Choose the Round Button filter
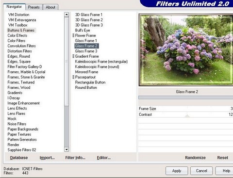This screenshot has width=233, height=178. coord(86,87)
